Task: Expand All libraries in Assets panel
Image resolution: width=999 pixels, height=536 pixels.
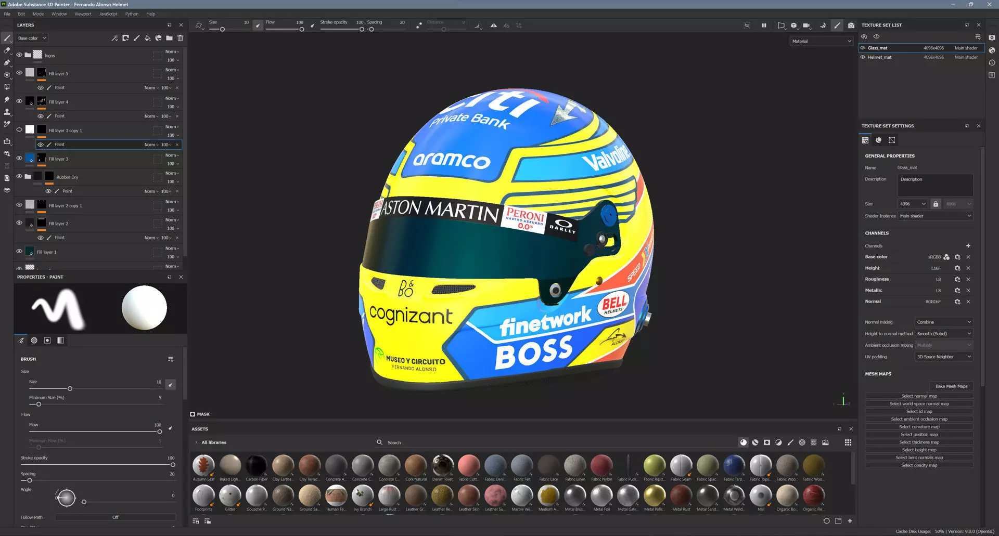Action: [196, 442]
